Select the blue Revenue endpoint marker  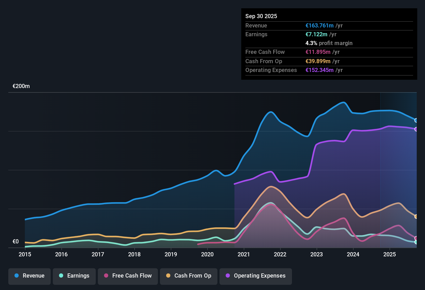416,120
